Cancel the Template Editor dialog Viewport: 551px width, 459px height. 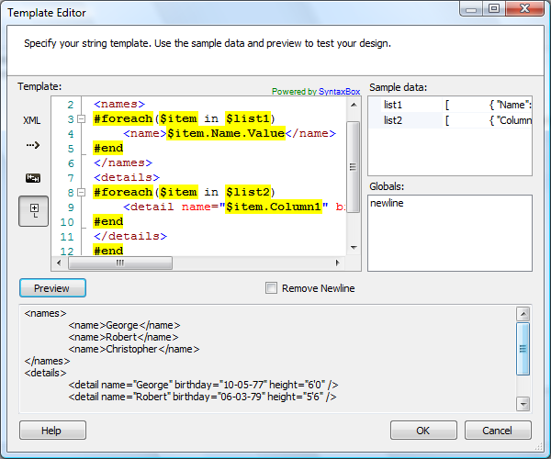(498, 431)
